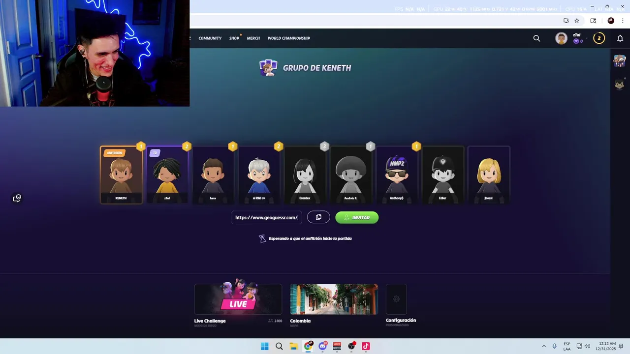Open top friend avatar in right sidebar
The width and height of the screenshot is (630, 354).
(x=619, y=61)
